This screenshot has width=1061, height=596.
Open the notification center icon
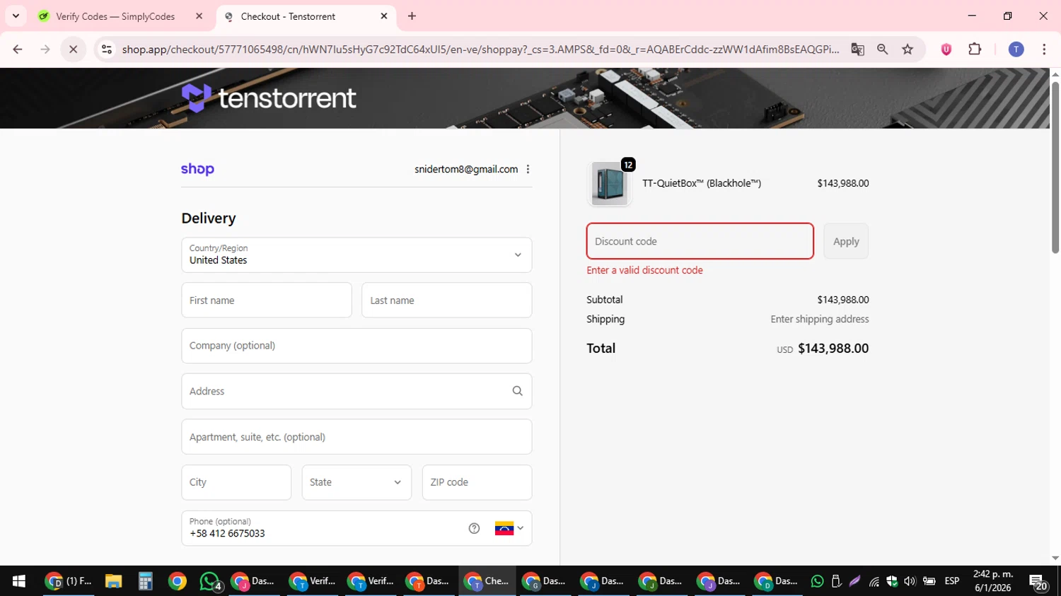coord(1038,582)
